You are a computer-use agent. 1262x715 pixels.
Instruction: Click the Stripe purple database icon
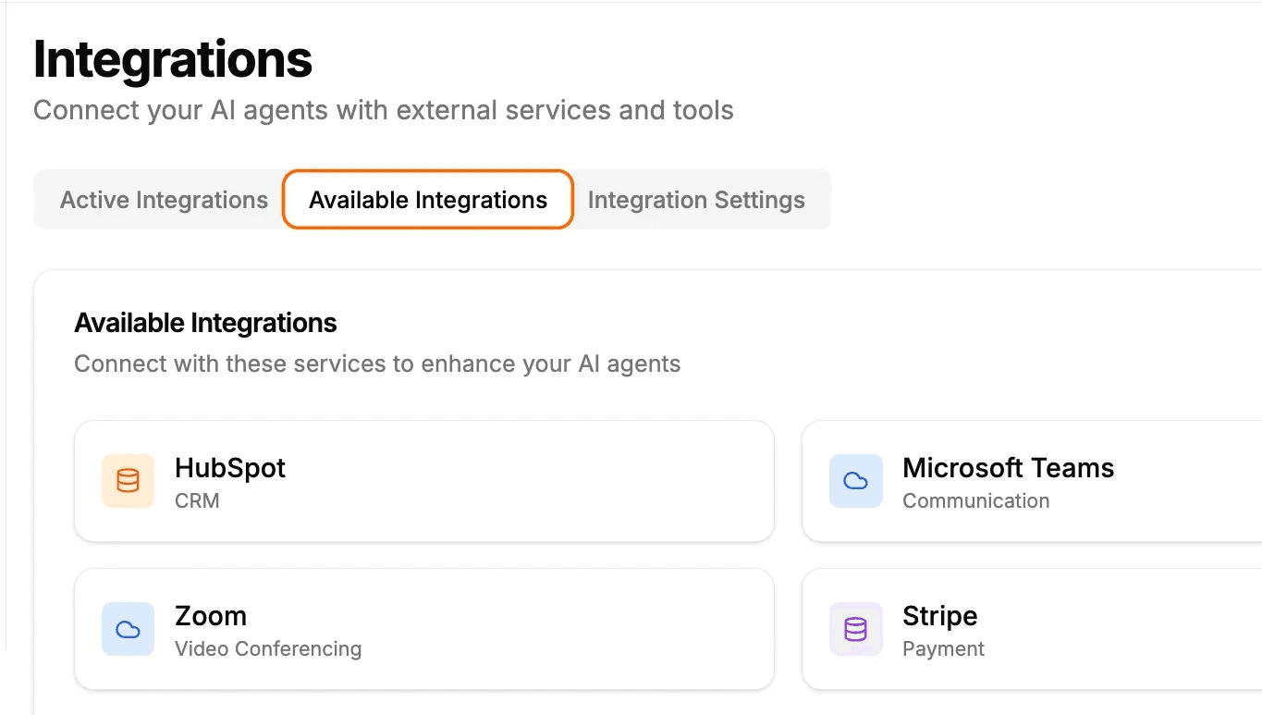855,629
